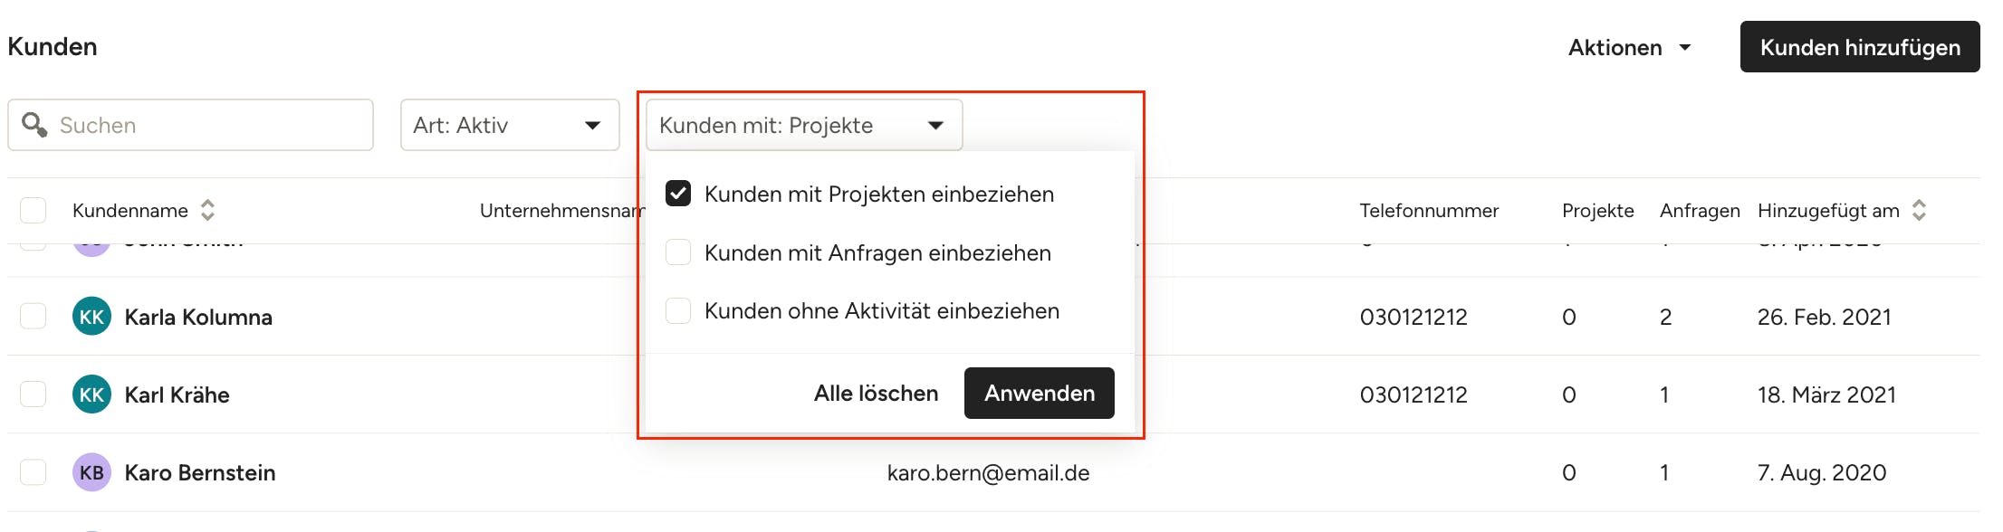Sort by Hinzugefügt am arrows

(x=1919, y=211)
